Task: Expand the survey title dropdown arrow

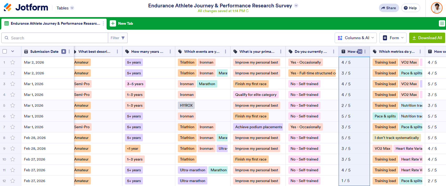Action: (x=296, y=6)
